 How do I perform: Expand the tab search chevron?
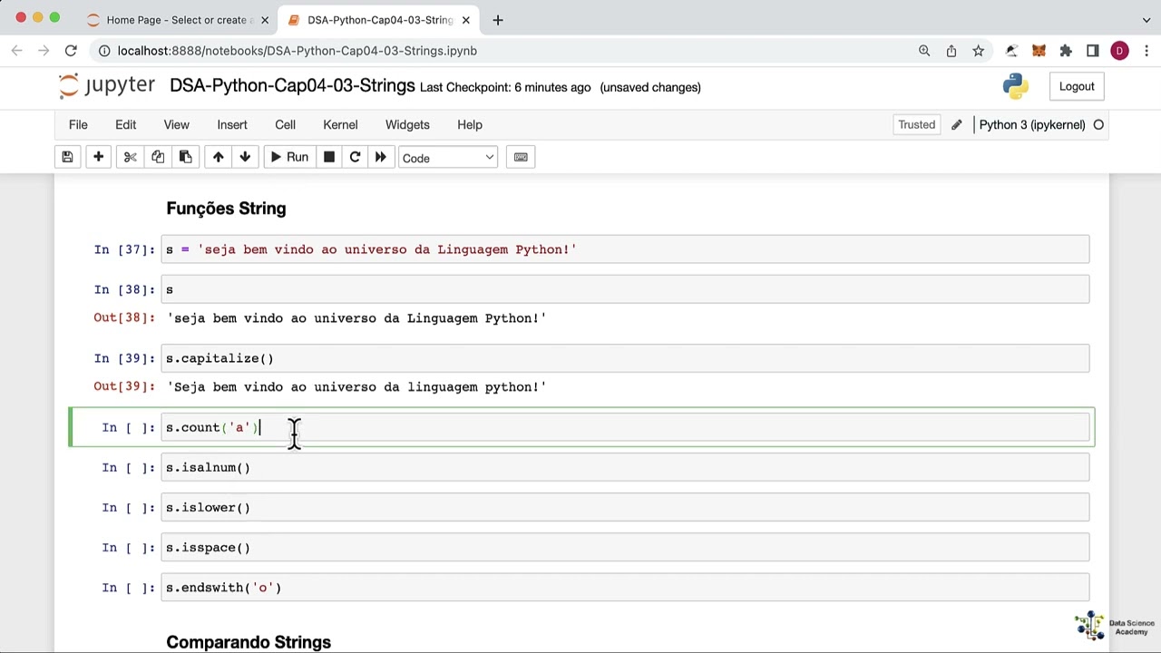tap(1146, 19)
